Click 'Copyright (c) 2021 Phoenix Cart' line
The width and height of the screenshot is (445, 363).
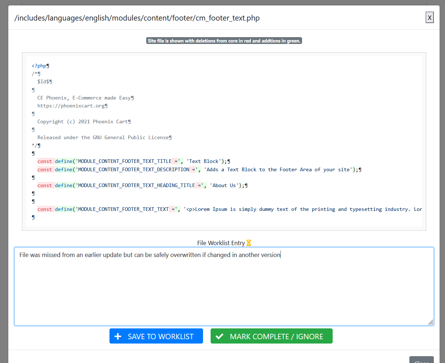(84, 121)
